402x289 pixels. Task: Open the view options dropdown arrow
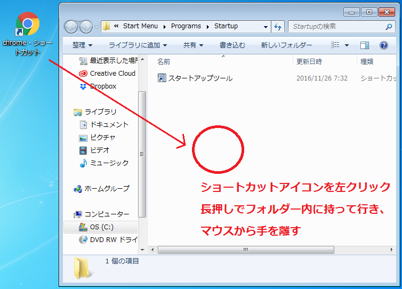pos(347,45)
